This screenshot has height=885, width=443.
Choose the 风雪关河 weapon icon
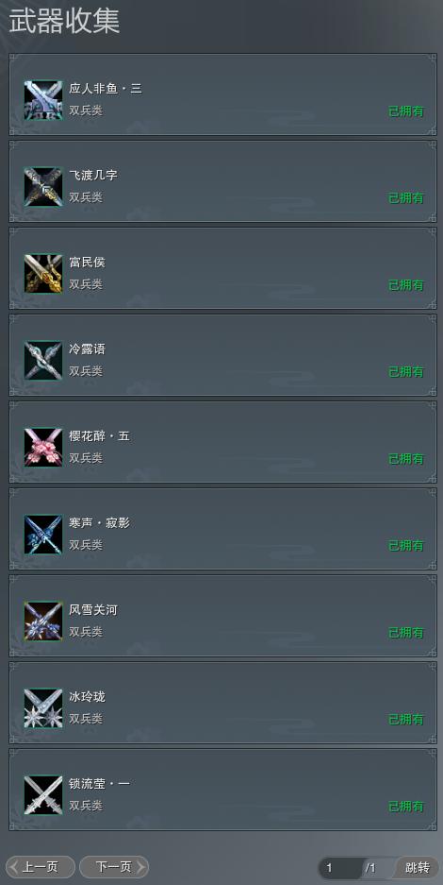pos(43,621)
